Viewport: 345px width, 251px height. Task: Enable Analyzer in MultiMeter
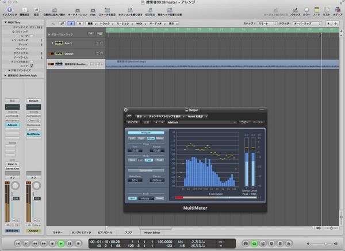point(146,133)
